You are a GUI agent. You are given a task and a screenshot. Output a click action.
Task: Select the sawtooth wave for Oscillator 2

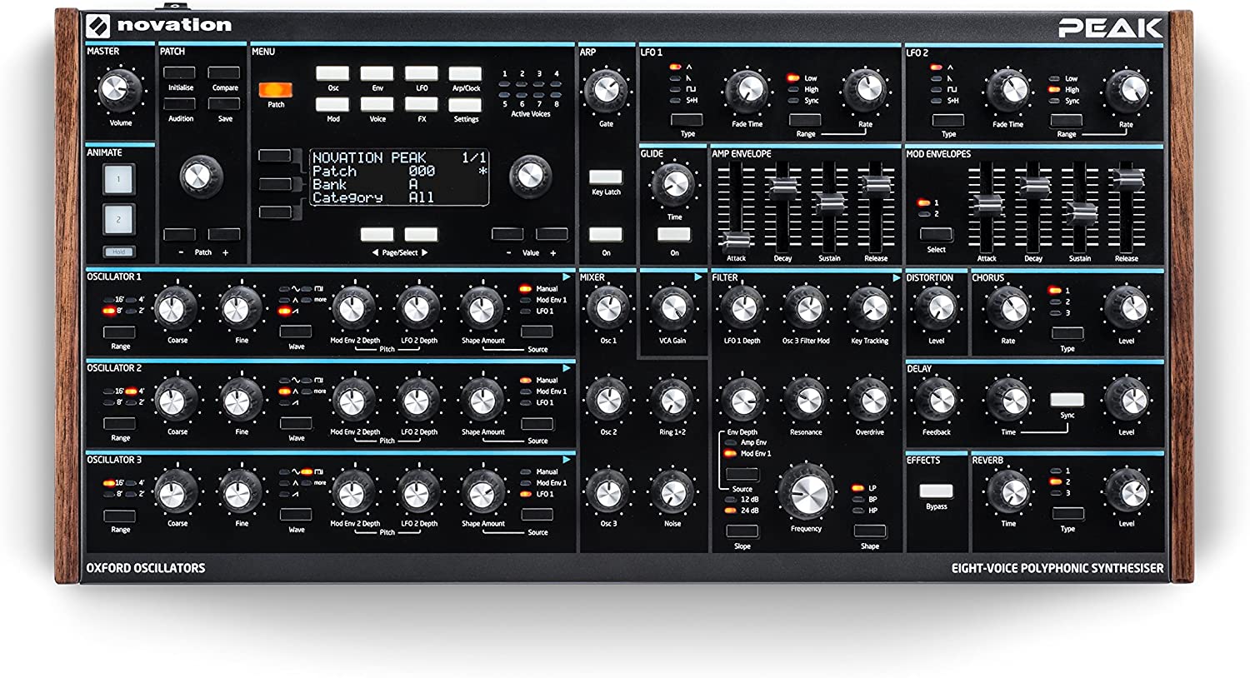[284, 402]
